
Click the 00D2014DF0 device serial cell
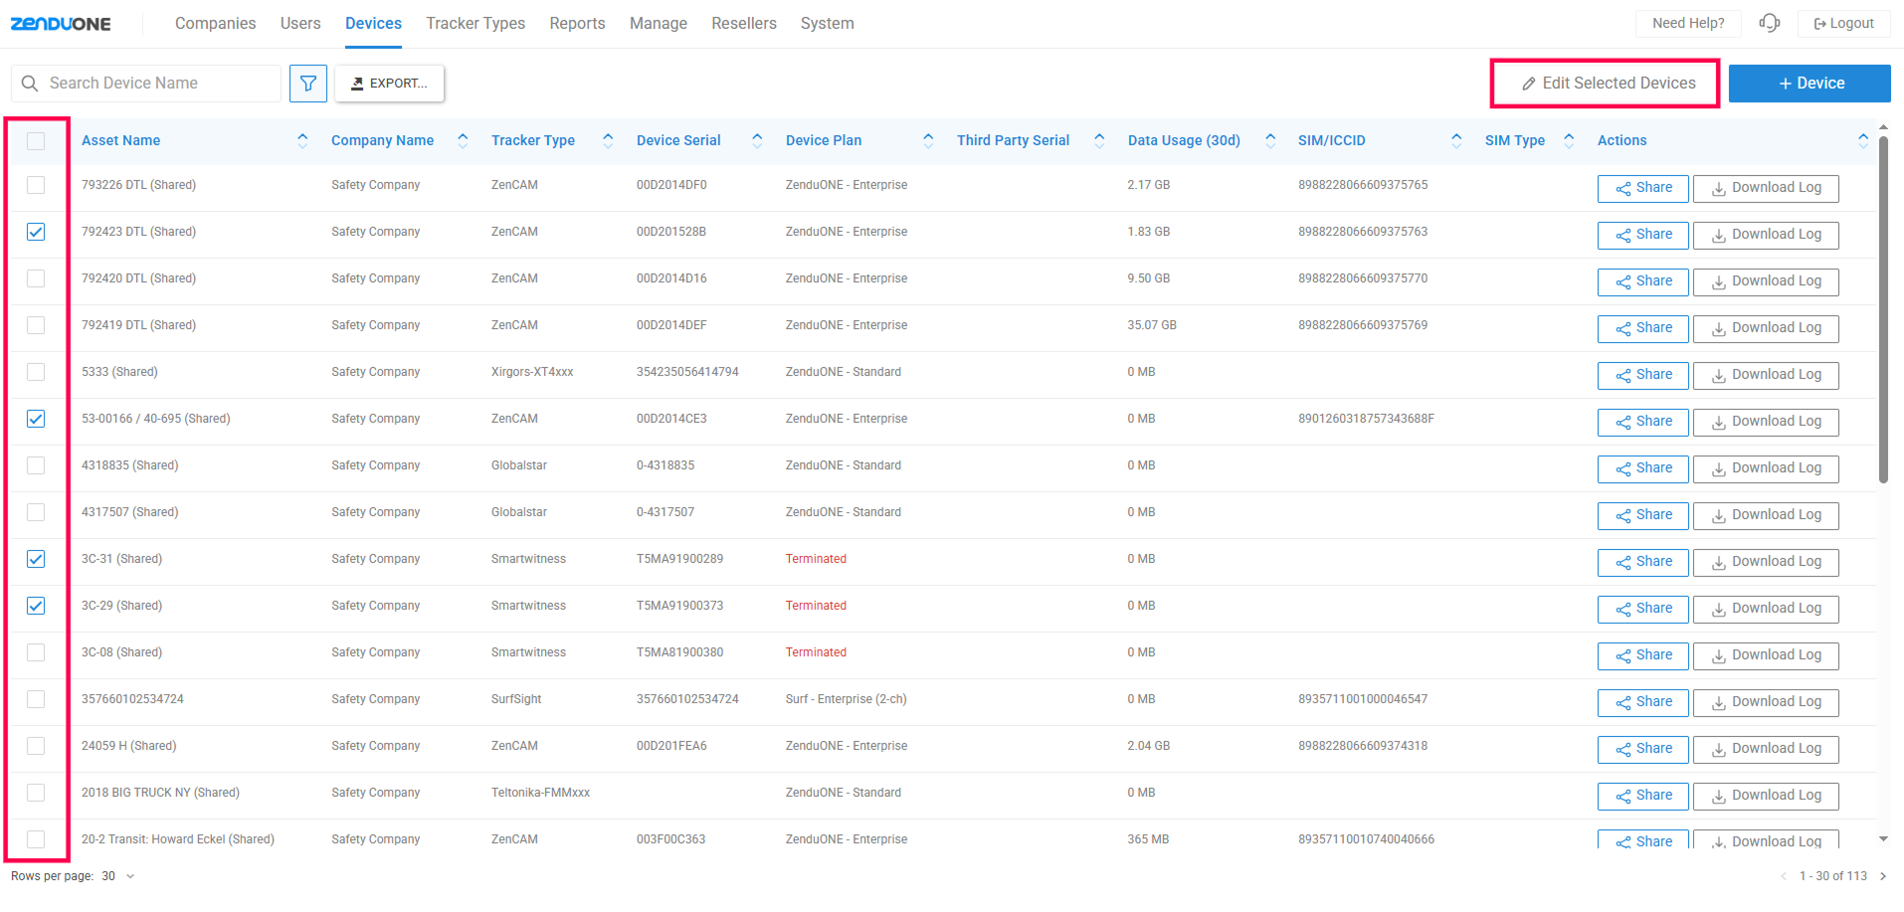point(671,185)
